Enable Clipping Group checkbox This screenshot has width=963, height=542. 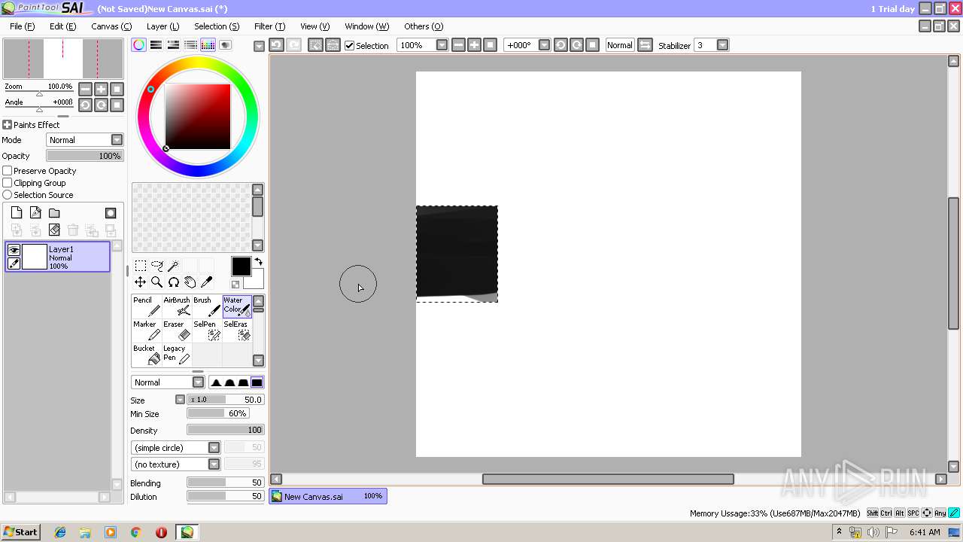click(x=8, y=183)
